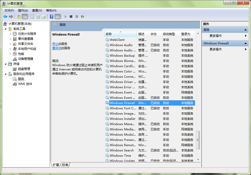The width and height of the screenshot is (251, 175).
Task: Sort by the 启动类型 column header
Action: [x=170, y=34]
